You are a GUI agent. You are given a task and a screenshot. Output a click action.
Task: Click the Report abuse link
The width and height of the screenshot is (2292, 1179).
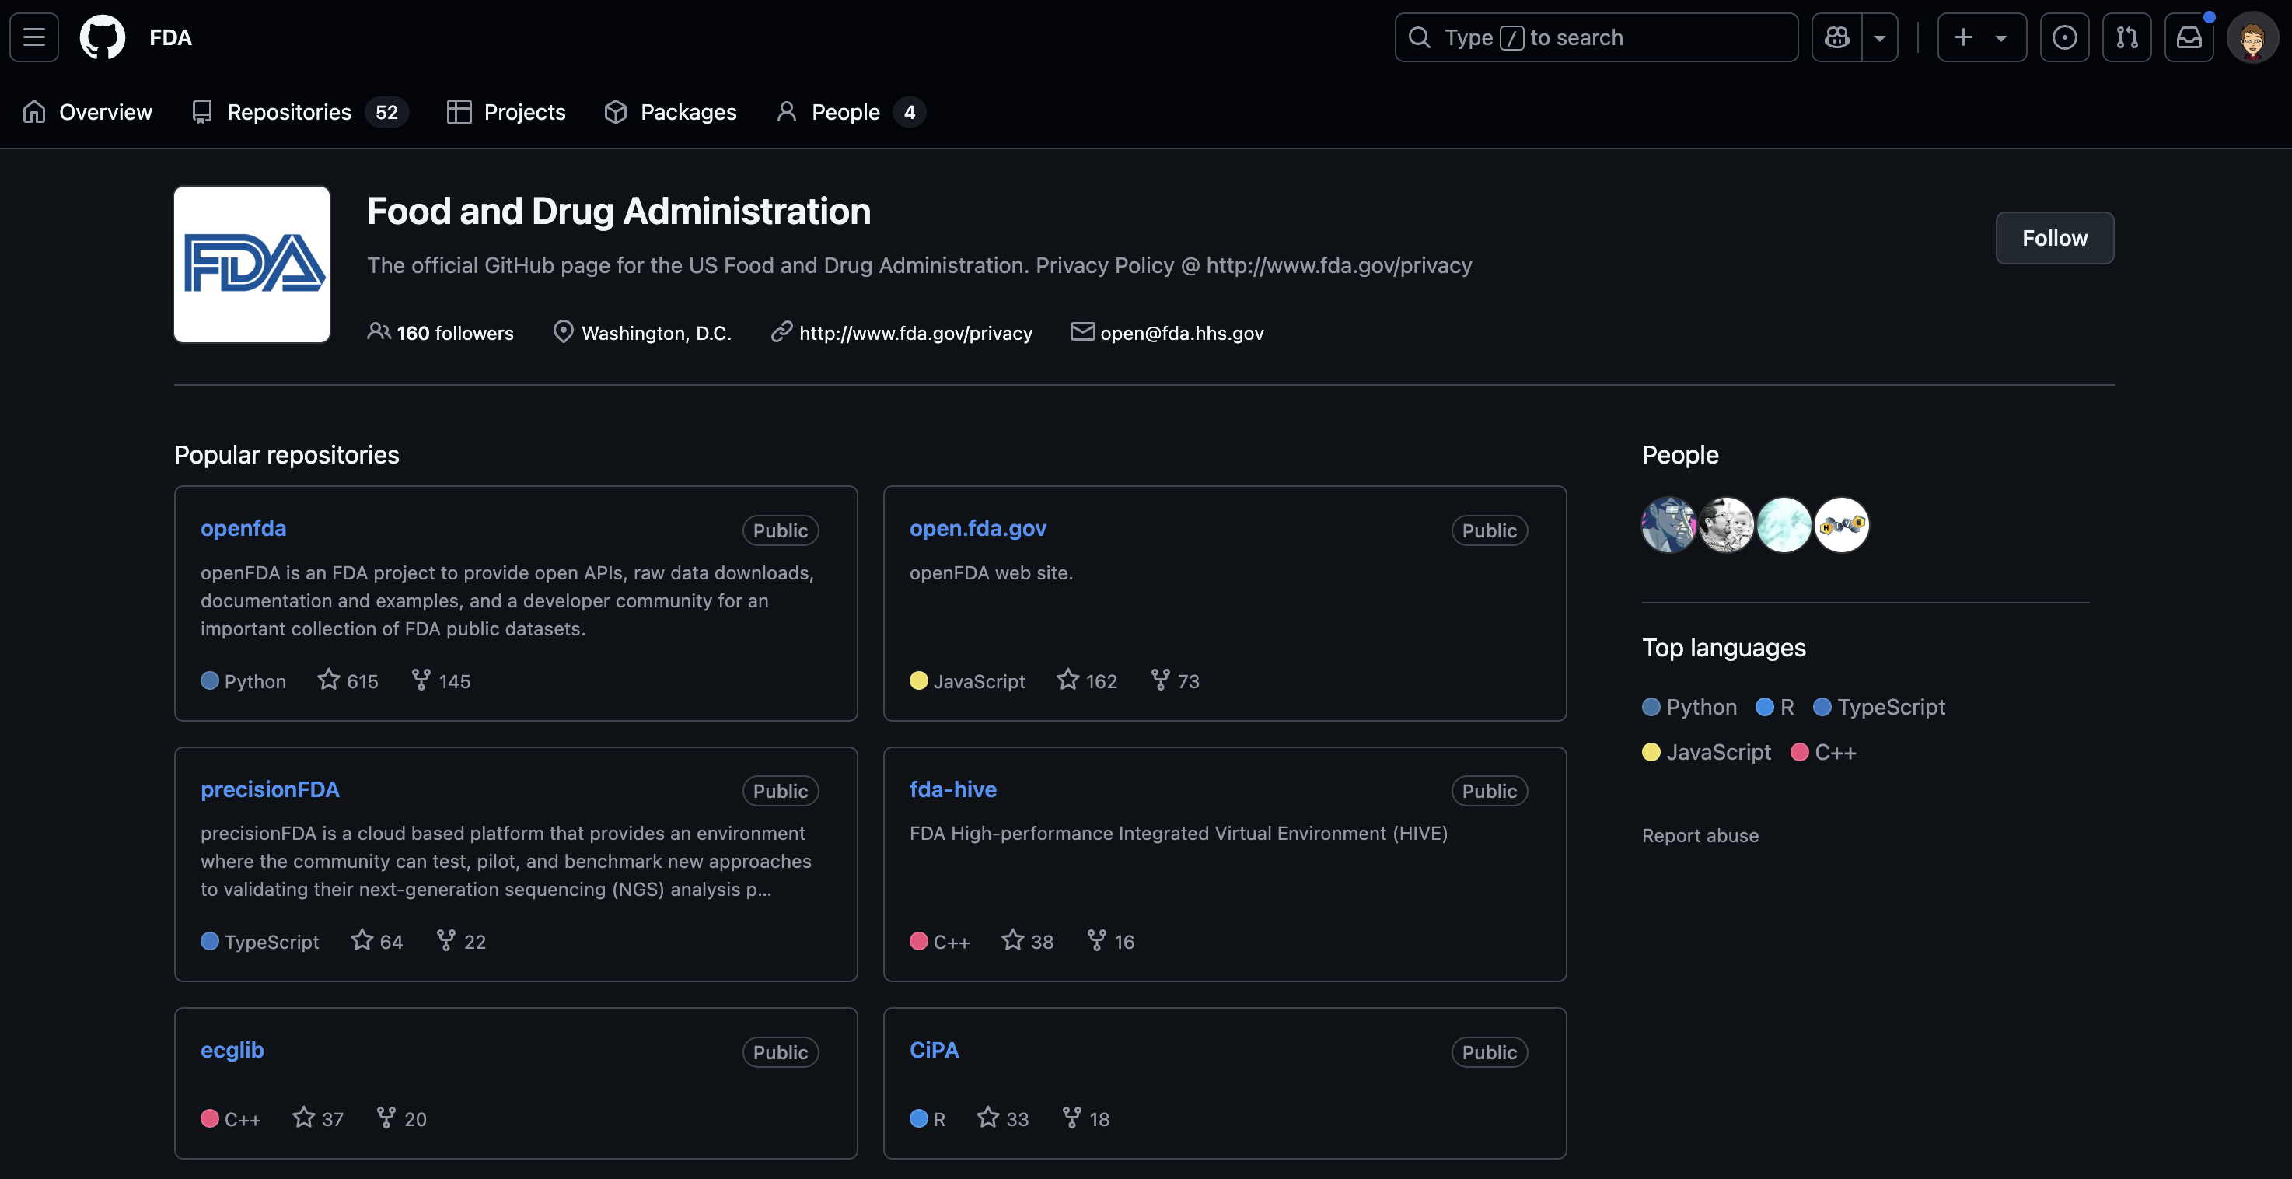coord(1700,835)
